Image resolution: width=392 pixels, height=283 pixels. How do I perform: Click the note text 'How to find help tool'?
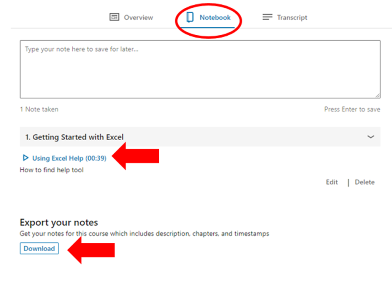tap(51, 170)
